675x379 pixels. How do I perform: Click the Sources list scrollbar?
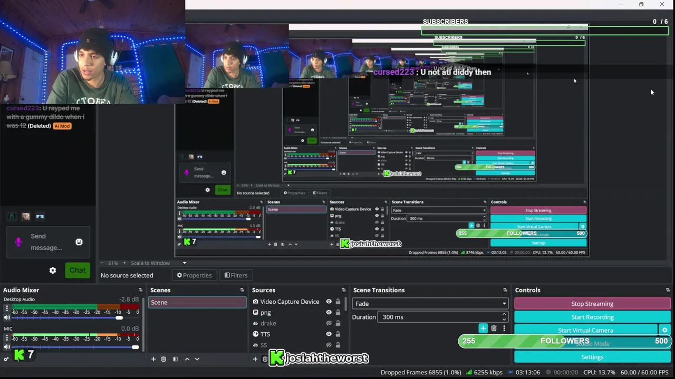tap(346, 304)
